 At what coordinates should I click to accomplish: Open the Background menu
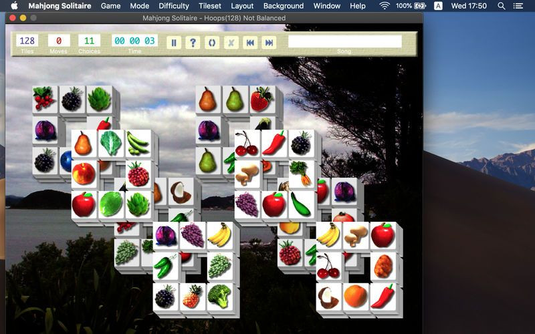click(x=283, y=6)
